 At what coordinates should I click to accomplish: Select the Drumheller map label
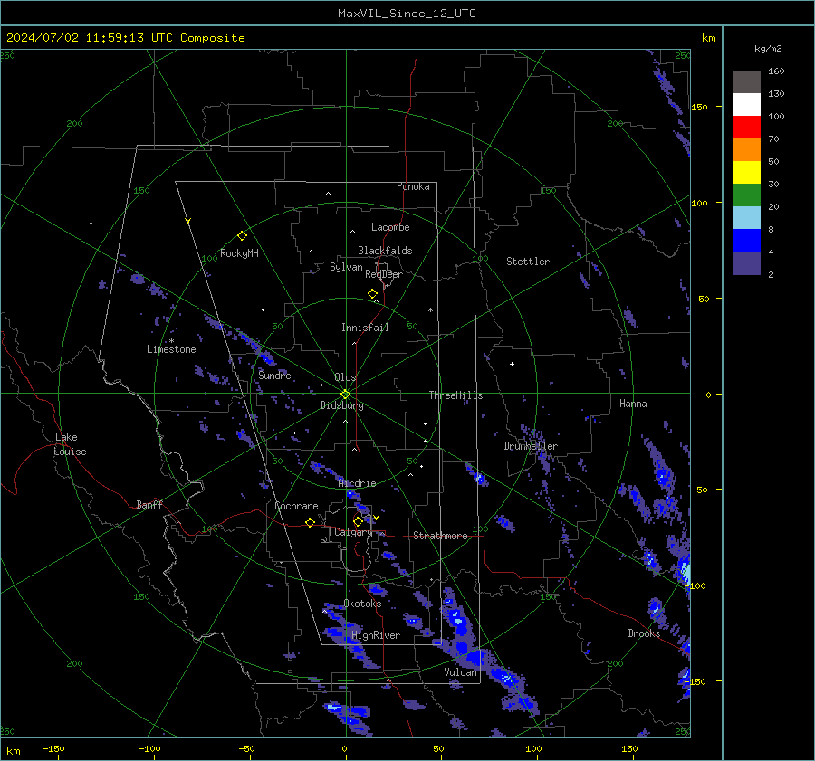[531, 446]
